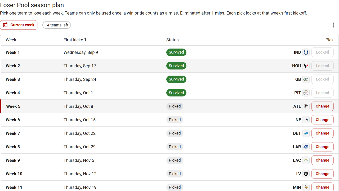Jump to the Current week

point(19,25)
